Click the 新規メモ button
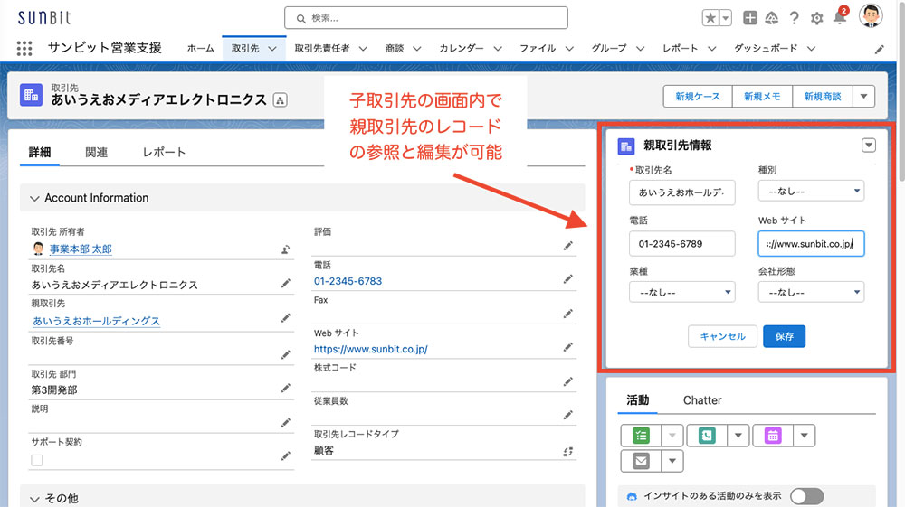Viewport: 905px width, 507px height. pos(762,96)
